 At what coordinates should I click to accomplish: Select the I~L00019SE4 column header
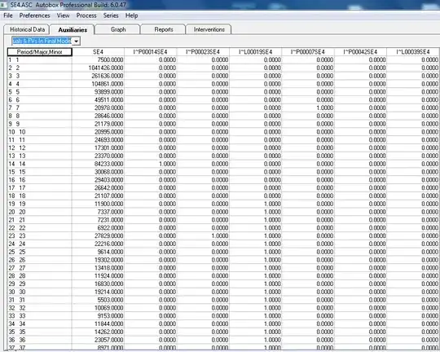[256, 52]
